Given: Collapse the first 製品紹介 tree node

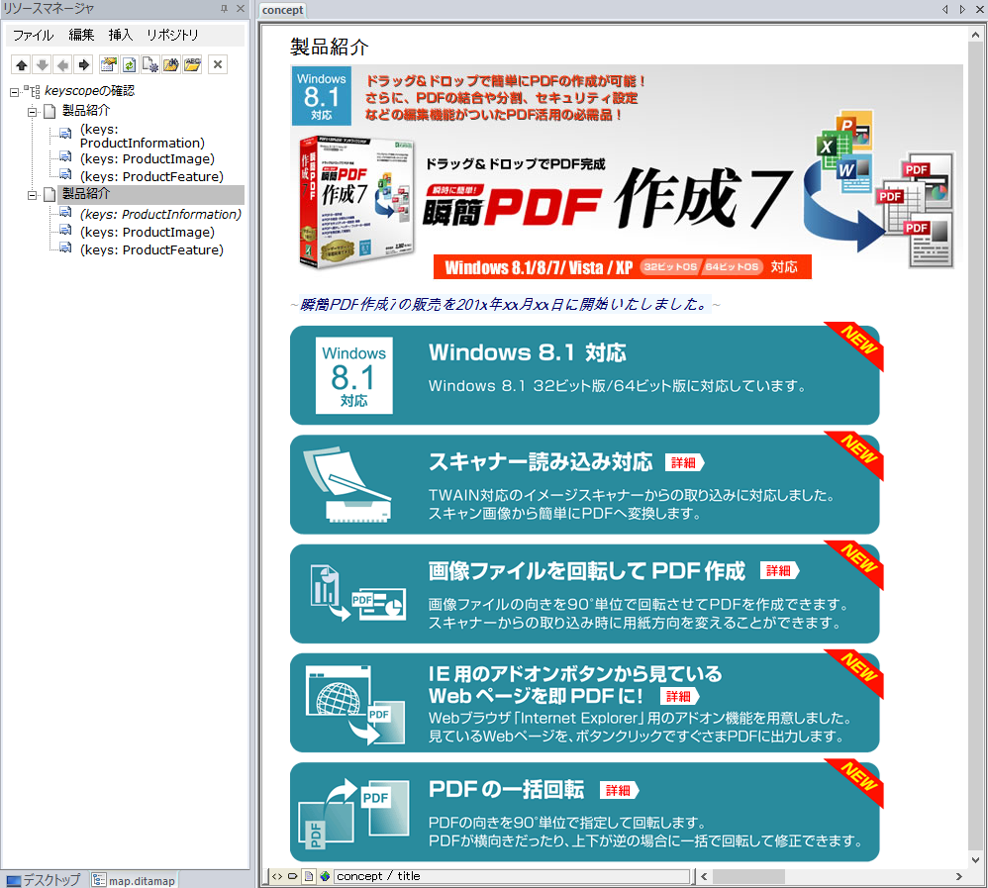Looking at the screenshot, I should coord(32,113).
